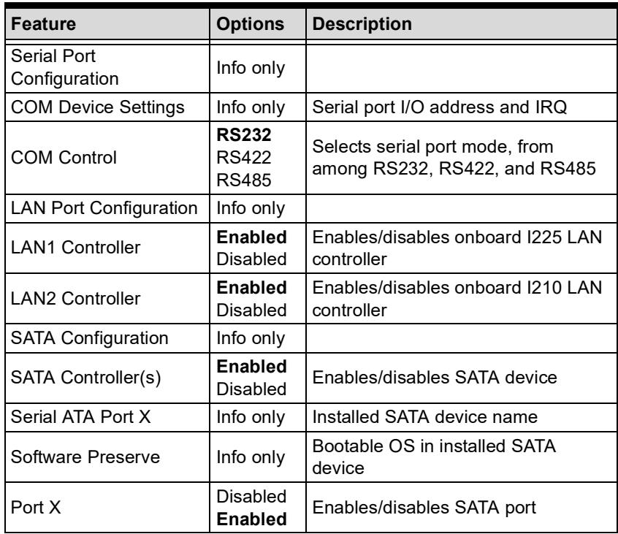The width and height of the screenshot is (618, 534).
Task: Click the I225 LAN controller description text
Action: (x=457, y=248)
